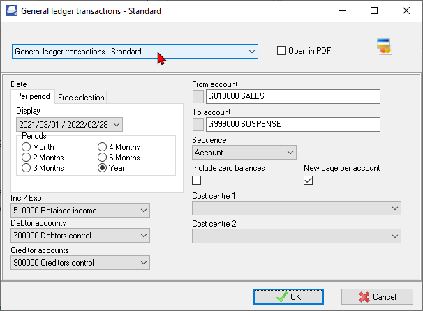Click the Cancel button
The width and height of the screenshot is (423, 311).
pos(378,297)
